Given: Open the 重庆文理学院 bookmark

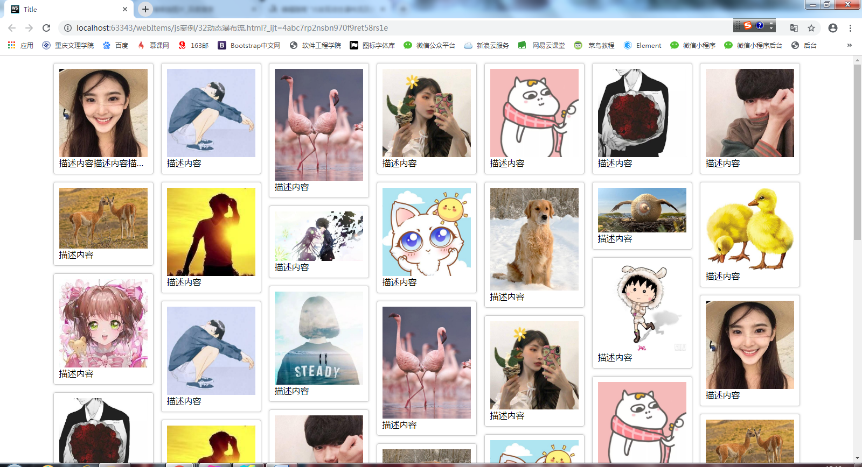Looking at the screenshot, I should 68,46.
